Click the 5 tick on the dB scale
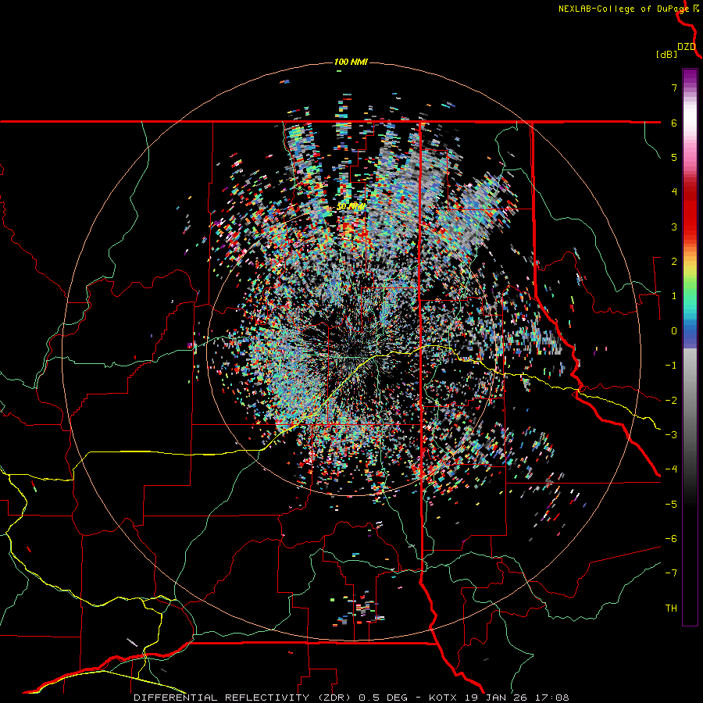 [x=674, y=157]
